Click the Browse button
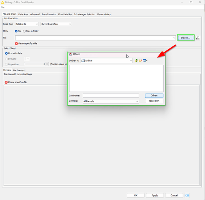The image size is (205, 200). point(185,38)
